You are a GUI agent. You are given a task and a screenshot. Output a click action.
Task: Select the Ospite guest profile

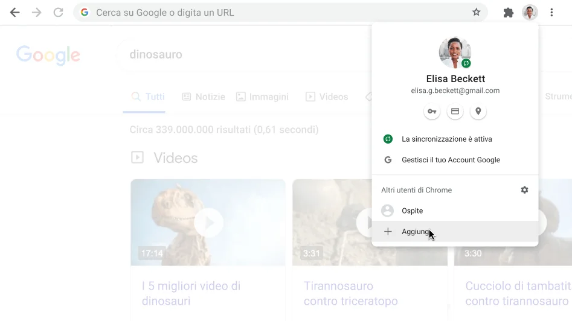click(x=412, y=211)
